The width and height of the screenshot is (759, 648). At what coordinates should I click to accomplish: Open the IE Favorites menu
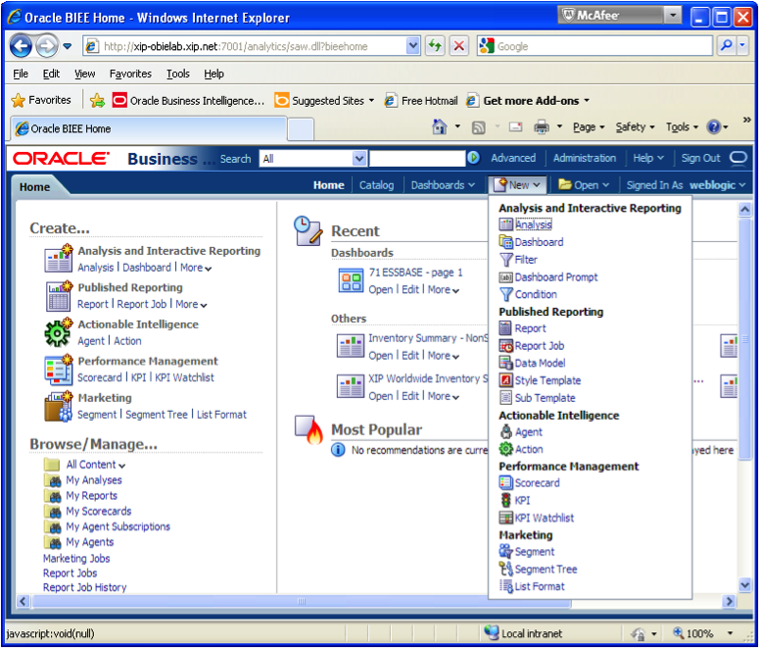[x=130, y=74]
